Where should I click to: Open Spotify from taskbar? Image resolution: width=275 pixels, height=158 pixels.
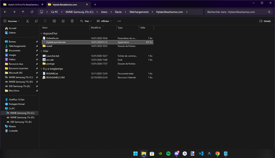169,154
